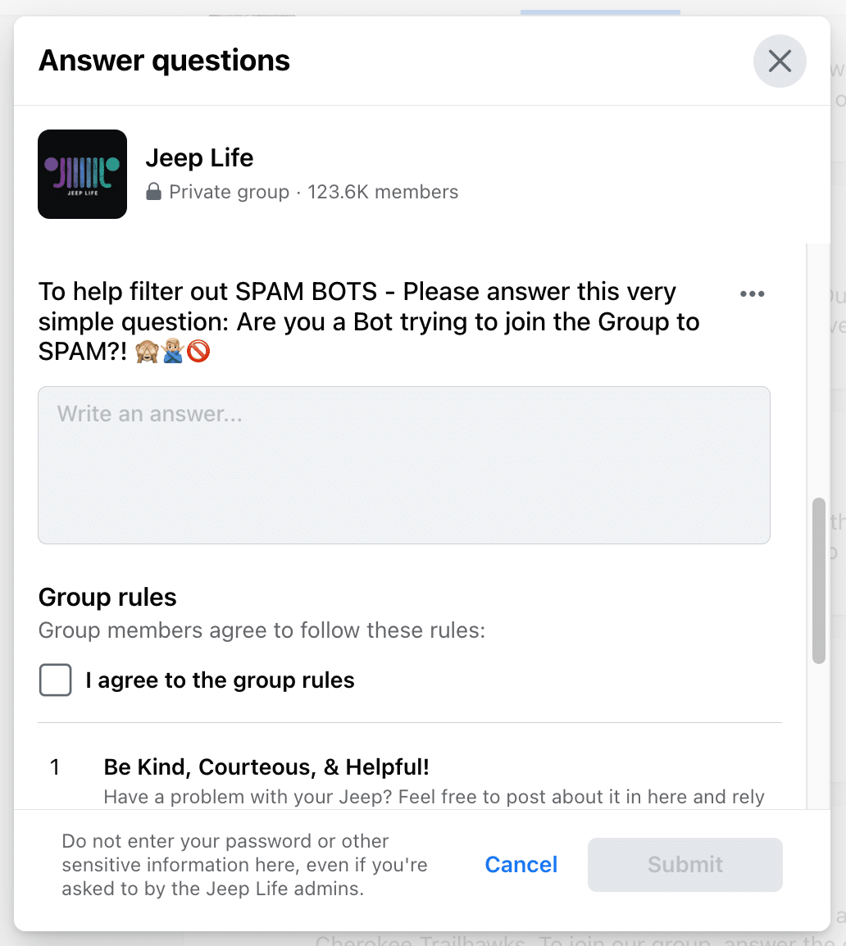The image size is (846, 946).
Task: Click the Jeep Life group logo
Action: click(x=83, y=175)
